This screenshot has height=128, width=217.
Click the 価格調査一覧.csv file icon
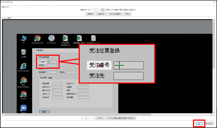point(79,38)
